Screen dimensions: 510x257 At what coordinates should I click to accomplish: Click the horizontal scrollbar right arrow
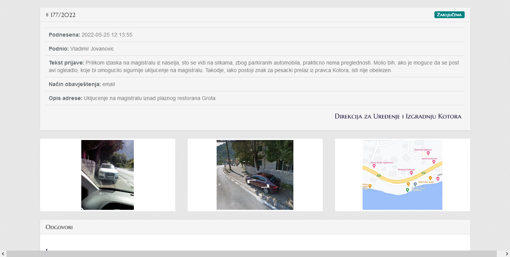coord(507,254)
